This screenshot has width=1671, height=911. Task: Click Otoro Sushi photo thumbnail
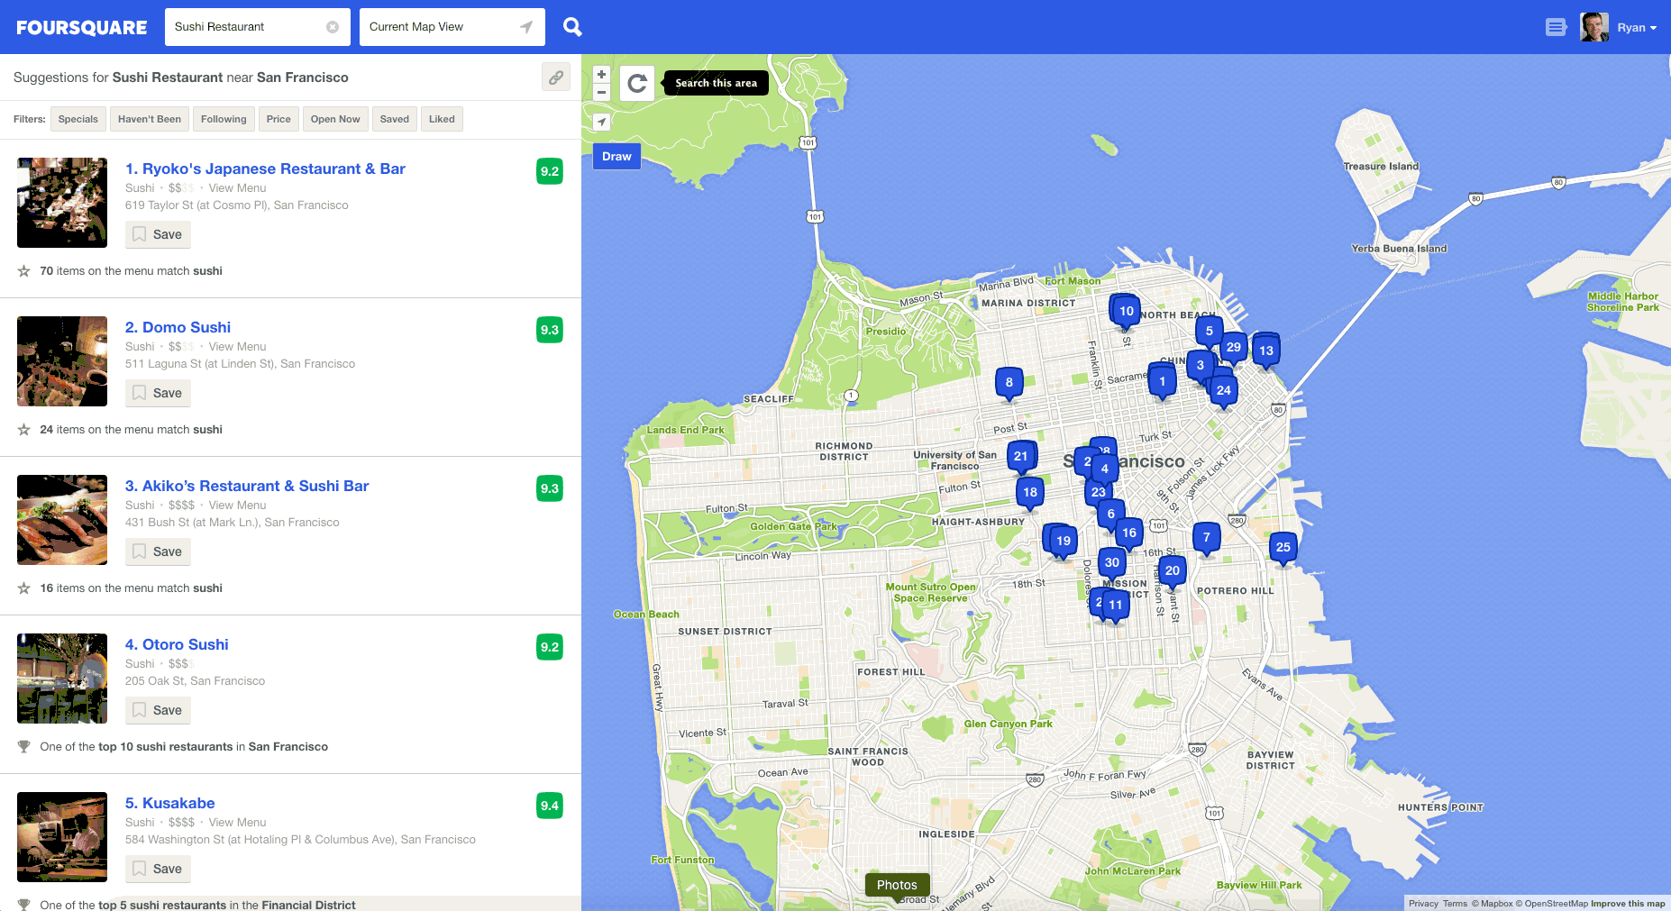[62, 679]
